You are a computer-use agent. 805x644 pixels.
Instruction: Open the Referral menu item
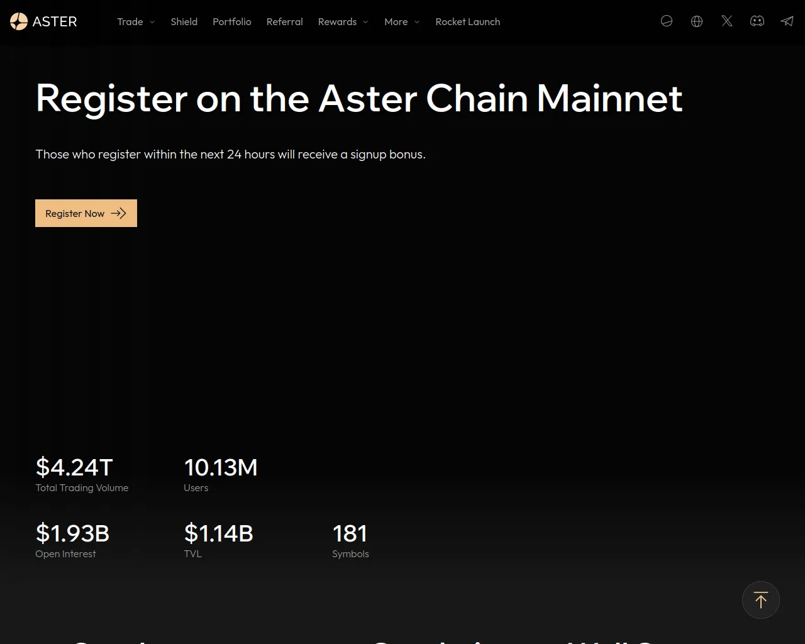click(285, 21)
